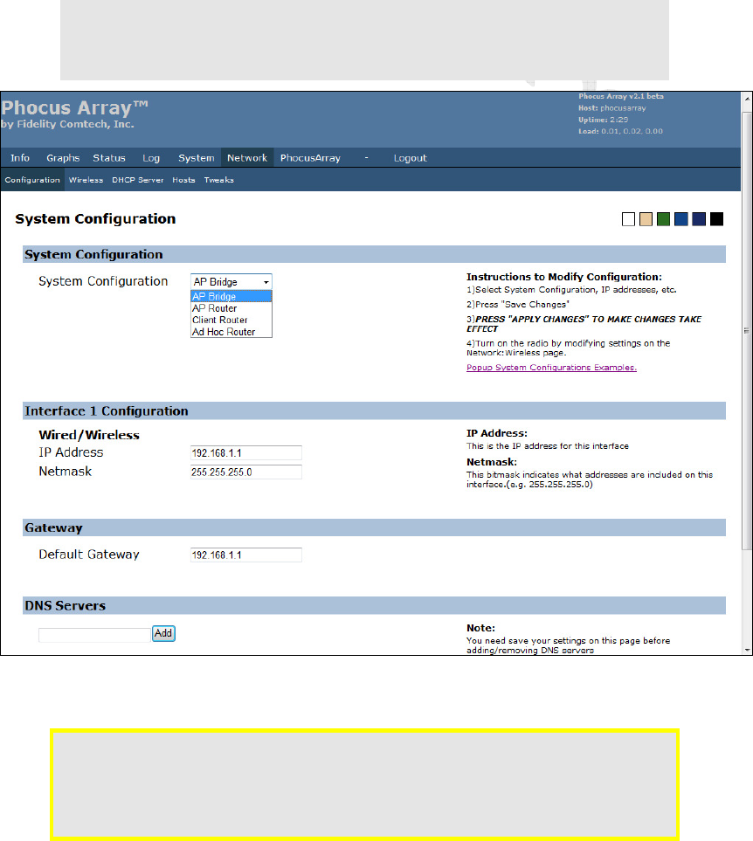753x841 pixels.
Task: Choose AP Router from the dropdown list
Action: (x=231, y=308)
